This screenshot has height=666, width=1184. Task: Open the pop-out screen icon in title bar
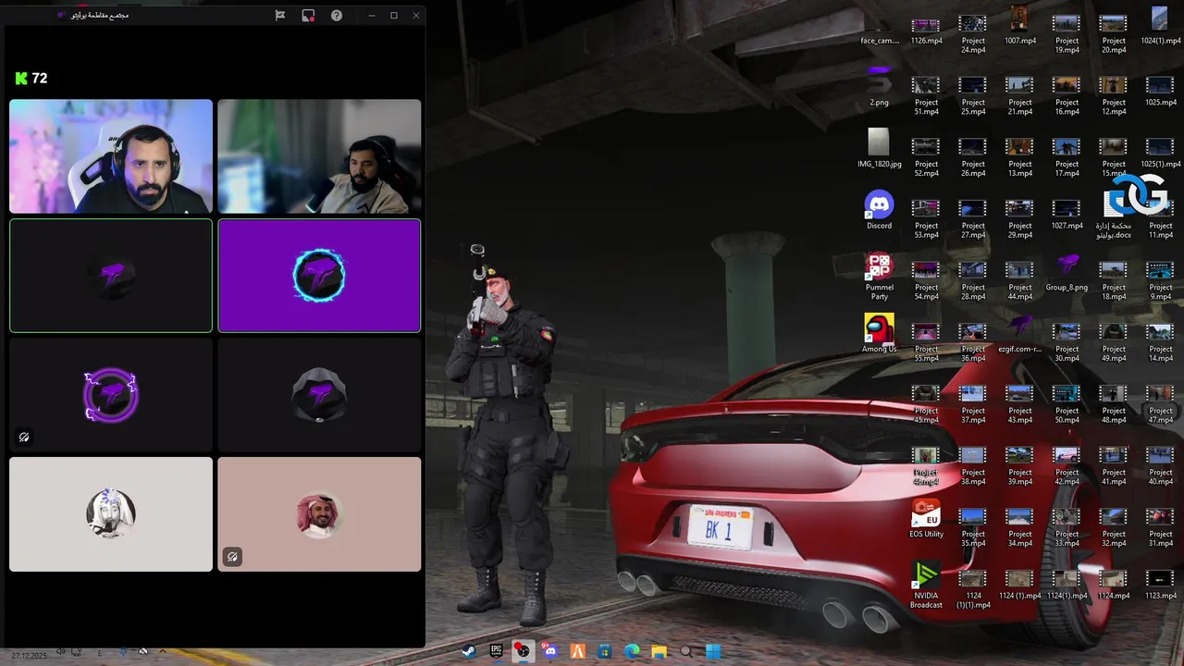click(308, 15)
